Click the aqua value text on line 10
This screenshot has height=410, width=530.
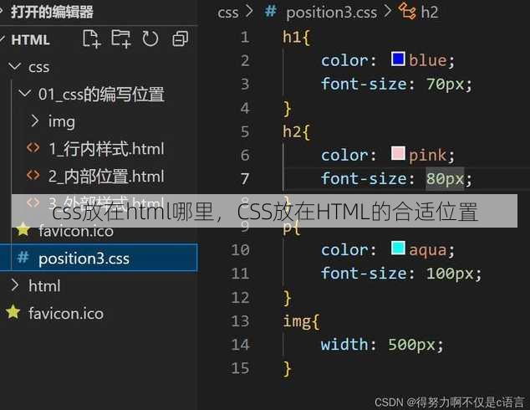[428, 250]
